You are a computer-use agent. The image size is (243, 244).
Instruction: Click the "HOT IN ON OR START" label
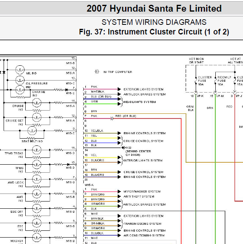pos(196,60)
